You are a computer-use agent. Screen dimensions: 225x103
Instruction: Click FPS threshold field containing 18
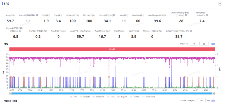(x=193, y=44)
